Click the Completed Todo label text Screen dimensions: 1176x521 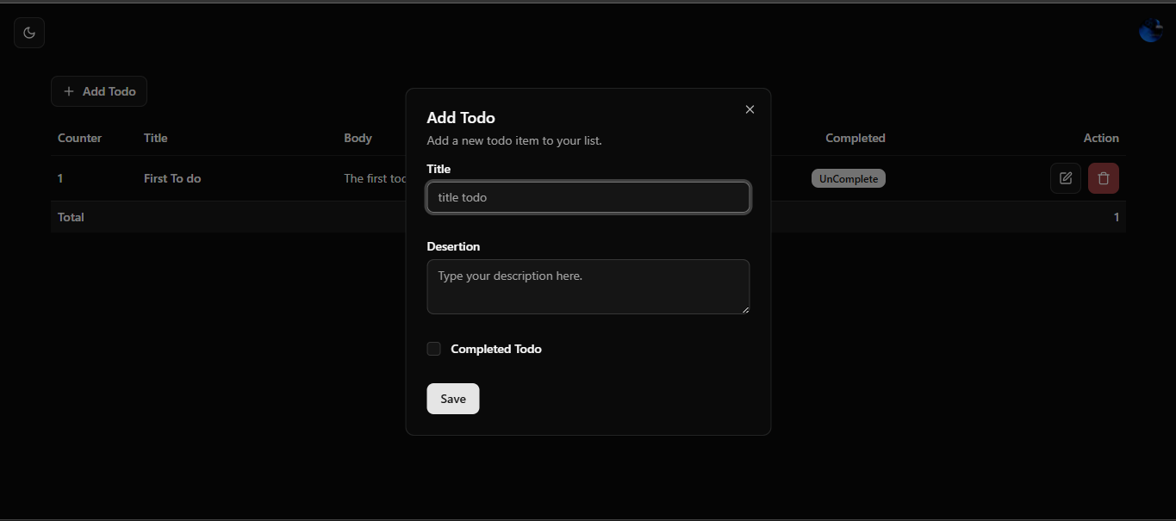[x=495, y=349]
